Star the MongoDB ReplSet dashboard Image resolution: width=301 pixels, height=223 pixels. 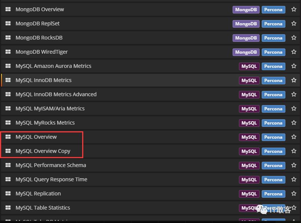point(294,23)
